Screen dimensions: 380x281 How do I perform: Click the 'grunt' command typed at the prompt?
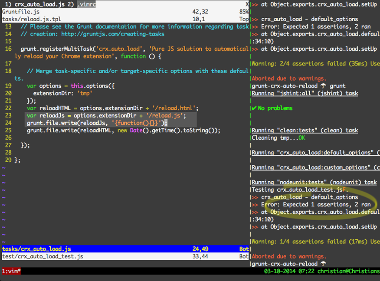[x=337, y=86]
